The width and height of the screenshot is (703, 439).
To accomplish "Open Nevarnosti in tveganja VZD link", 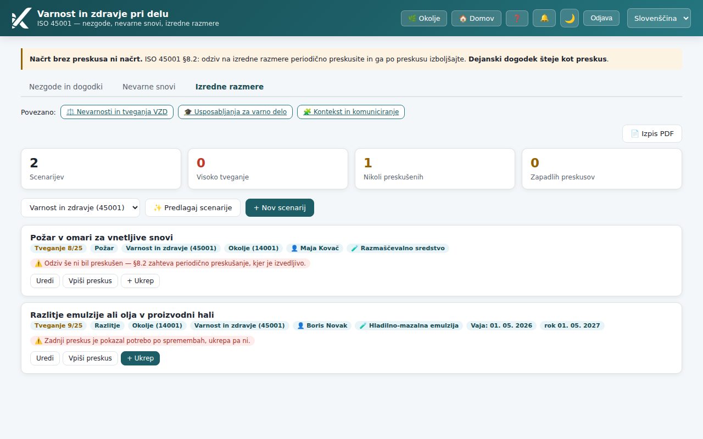I will point(117,112).
